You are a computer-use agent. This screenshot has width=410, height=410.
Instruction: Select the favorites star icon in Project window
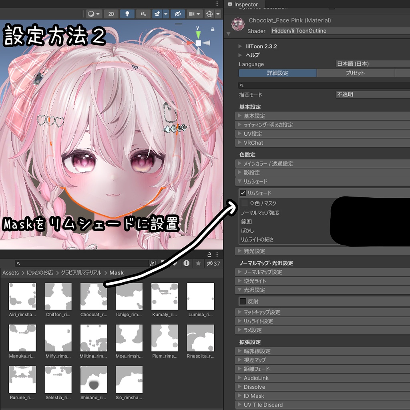tap(198, 263)
